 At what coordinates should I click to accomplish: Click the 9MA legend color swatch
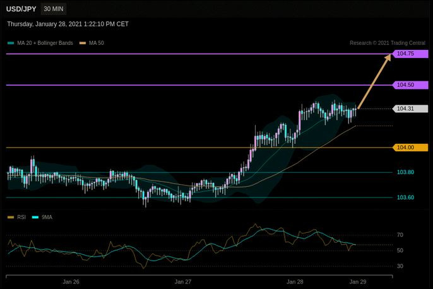pos(35,217)
